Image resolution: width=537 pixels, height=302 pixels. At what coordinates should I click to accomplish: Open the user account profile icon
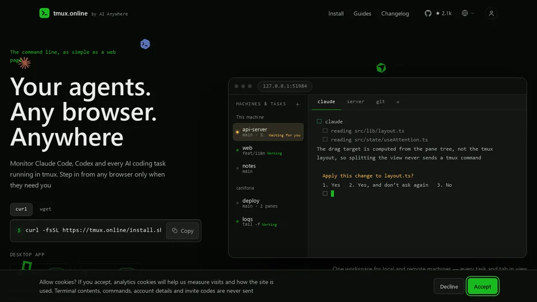pyautogui.click(x=491, y=13)
